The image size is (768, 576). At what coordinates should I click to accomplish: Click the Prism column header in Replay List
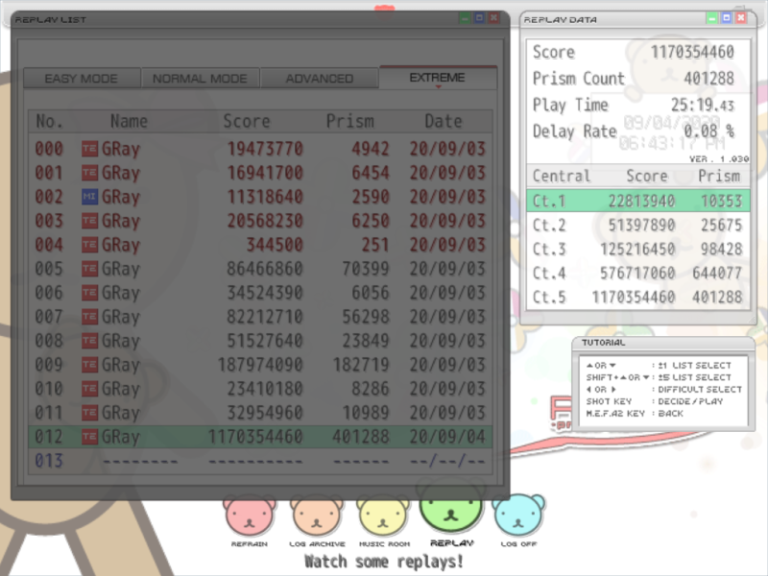(x=349, y=121)
